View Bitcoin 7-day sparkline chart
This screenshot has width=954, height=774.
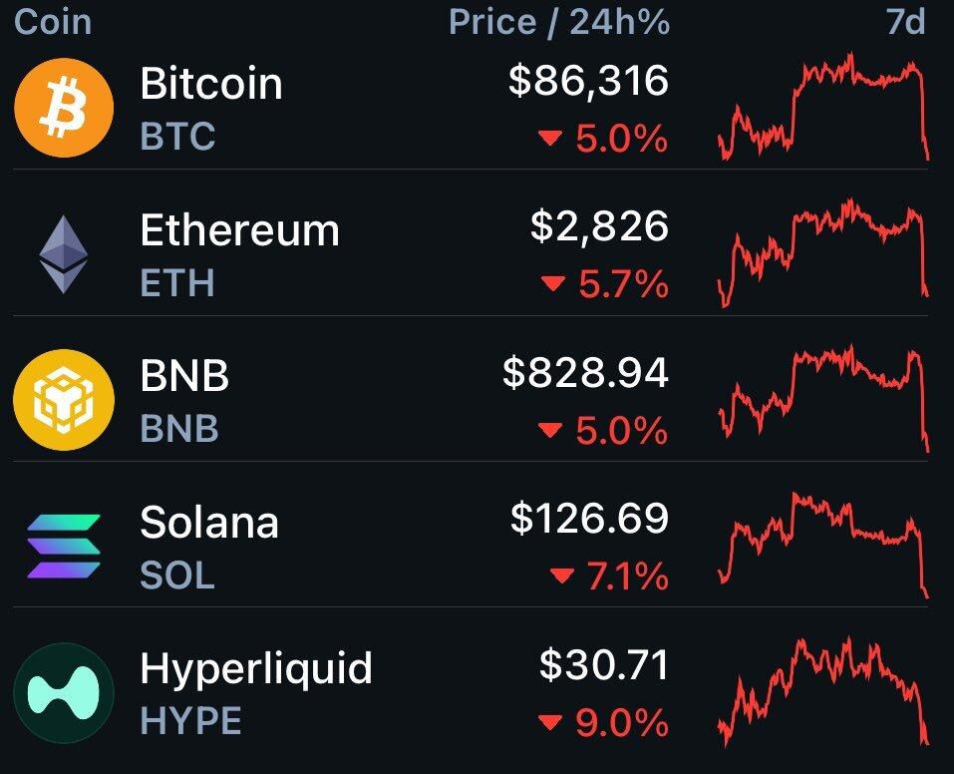tap(823, 108)
